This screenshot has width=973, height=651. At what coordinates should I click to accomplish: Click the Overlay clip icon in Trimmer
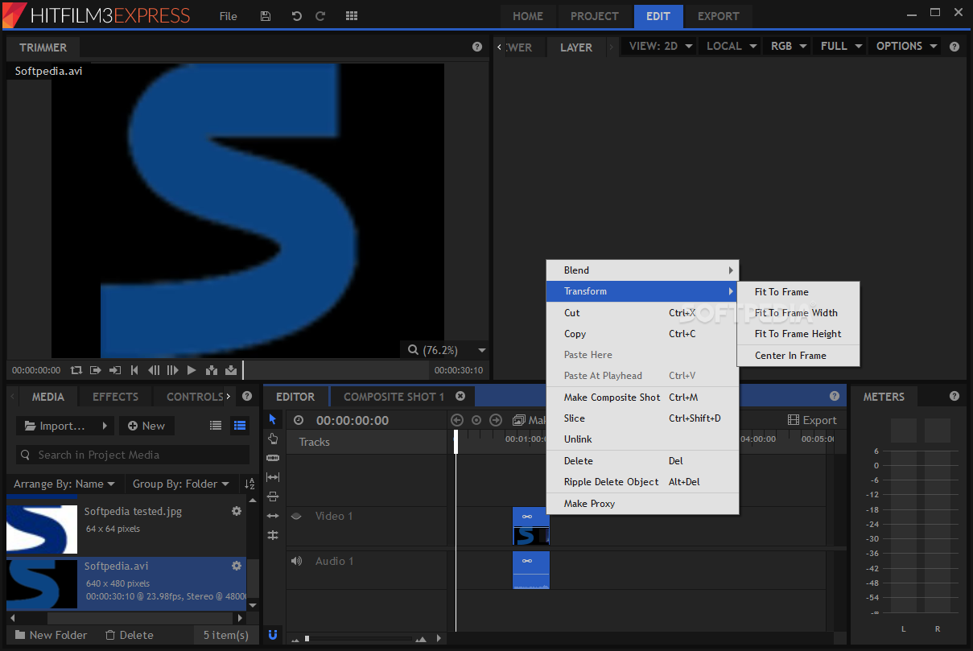pos(231,370)
